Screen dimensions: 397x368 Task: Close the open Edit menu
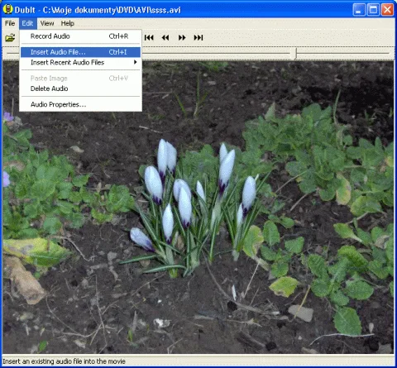[x=27, y=23]
